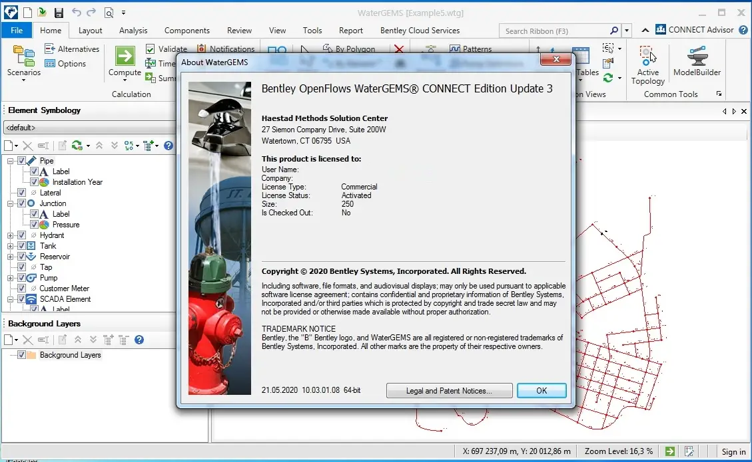
Task: Open the <default> symbology dropdown
Action: (x=90, y=128)
